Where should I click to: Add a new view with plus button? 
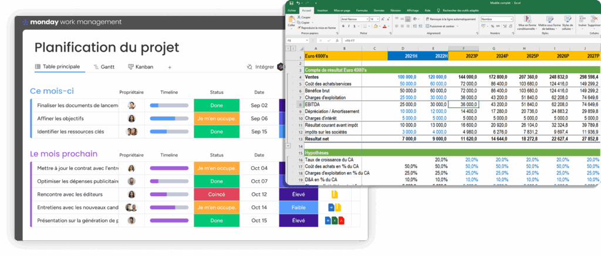(170, 67)
